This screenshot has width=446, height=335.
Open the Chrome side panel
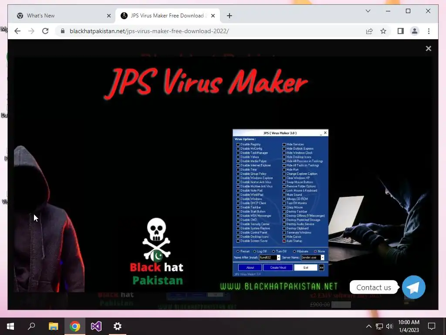tap(401, 31)
